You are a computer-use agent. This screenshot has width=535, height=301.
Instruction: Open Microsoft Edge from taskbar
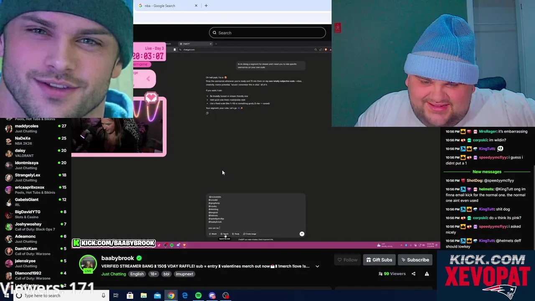point(185,296)
